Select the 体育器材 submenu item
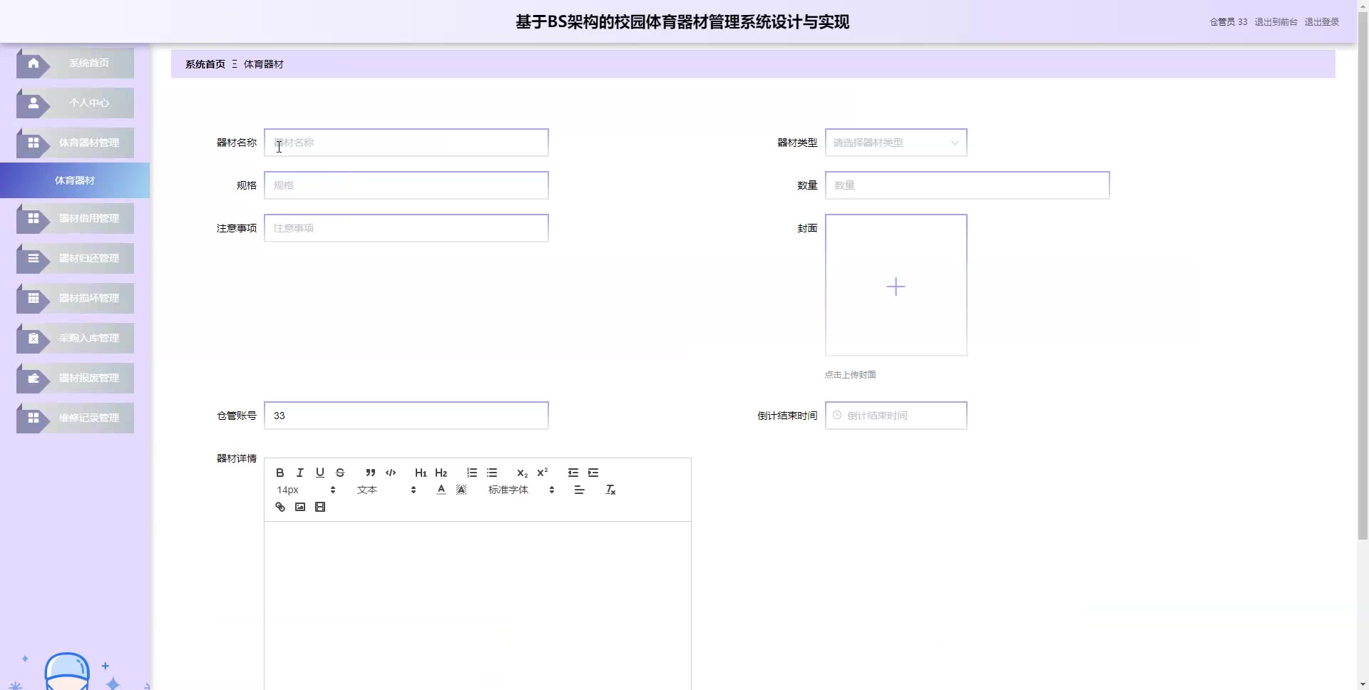This screenshot has height=690, width=1369. coord(75,180)
